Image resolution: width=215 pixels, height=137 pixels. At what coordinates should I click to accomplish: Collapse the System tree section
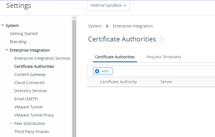coord(3,25)
